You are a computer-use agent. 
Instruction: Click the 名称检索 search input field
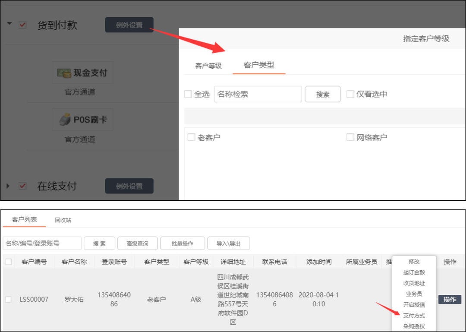(258, 94)
